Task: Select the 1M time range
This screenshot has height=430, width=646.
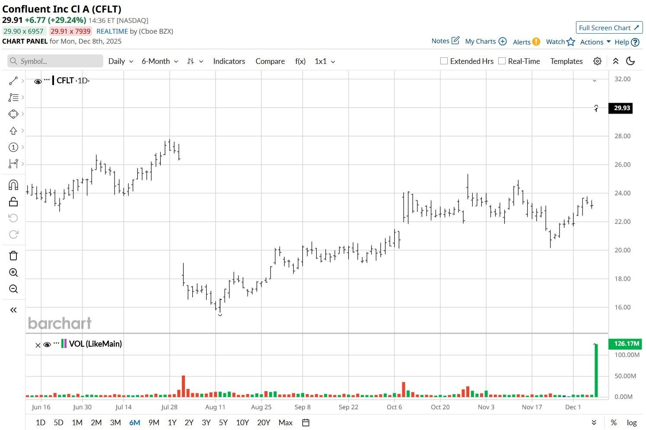Action: [77, 423]
